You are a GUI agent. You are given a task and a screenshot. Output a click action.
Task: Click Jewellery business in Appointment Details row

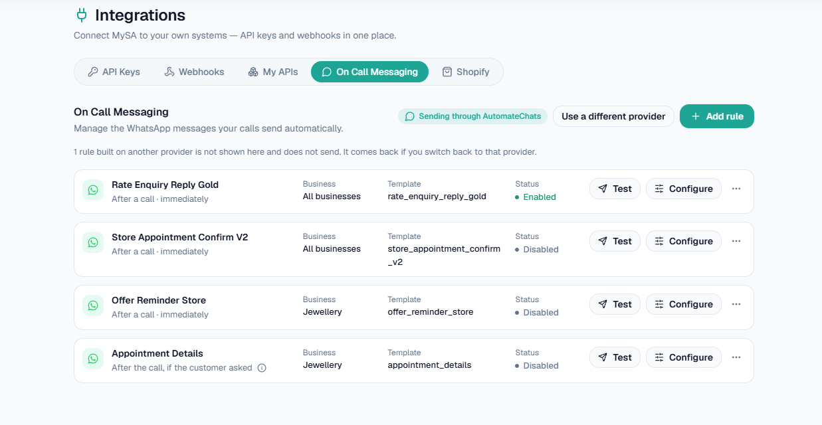click(322, 365)
